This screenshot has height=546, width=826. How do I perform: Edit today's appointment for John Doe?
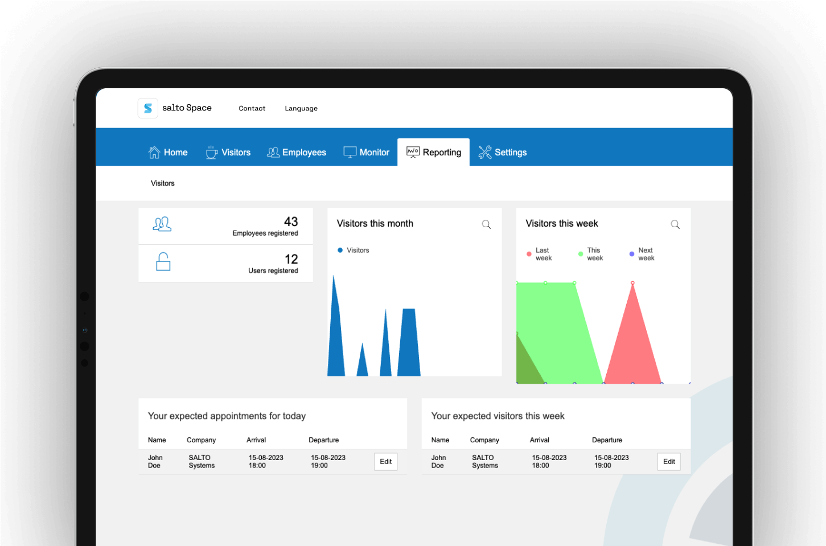pos(386,462)
